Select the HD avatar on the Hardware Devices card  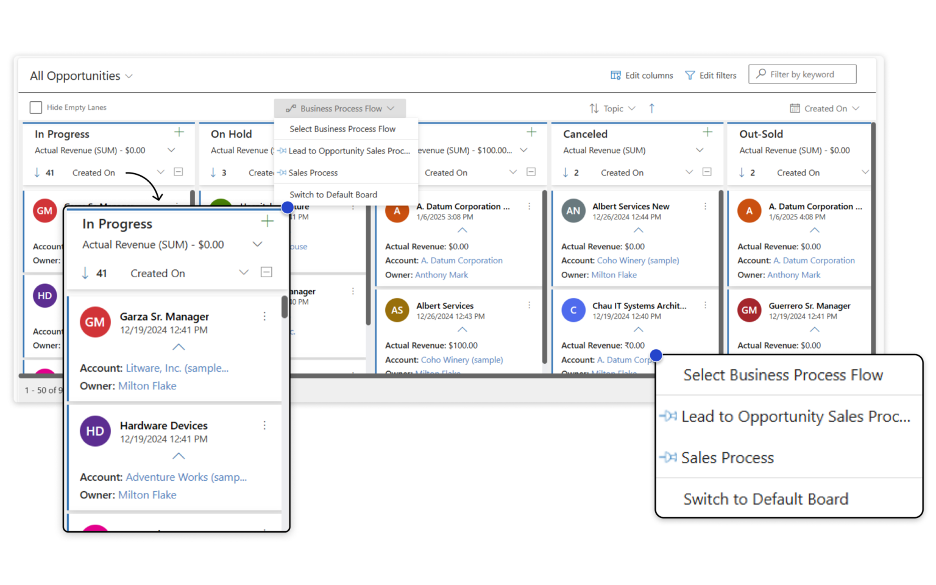[95, 431]
